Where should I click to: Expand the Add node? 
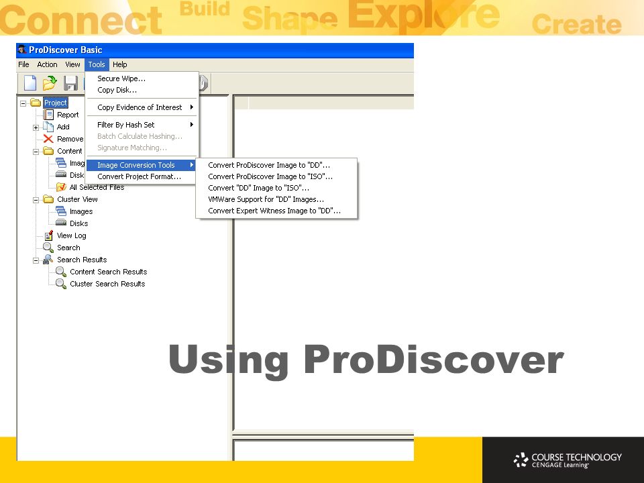tap(36, 127)
